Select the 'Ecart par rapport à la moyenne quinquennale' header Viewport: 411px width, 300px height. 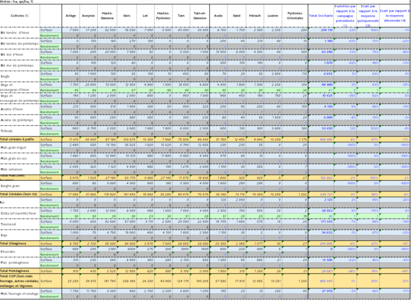point(368,16)
